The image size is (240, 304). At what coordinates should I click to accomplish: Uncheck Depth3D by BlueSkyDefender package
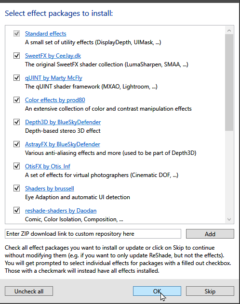click(x=17, y=122)
